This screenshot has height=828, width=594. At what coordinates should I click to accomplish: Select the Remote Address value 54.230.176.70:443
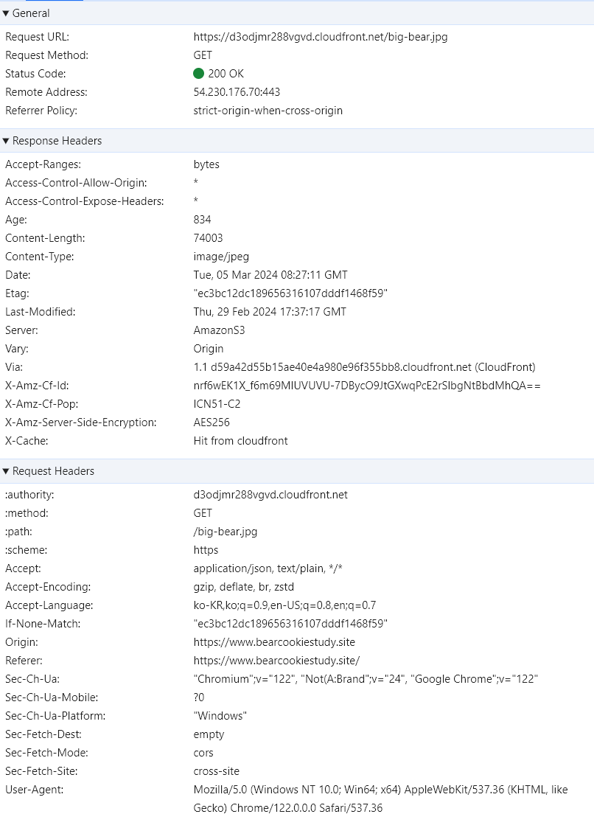[x=237, y=92]
